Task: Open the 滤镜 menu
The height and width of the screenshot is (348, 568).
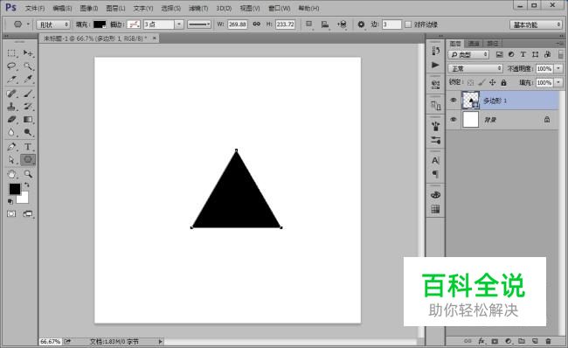Action: (198, 8)
